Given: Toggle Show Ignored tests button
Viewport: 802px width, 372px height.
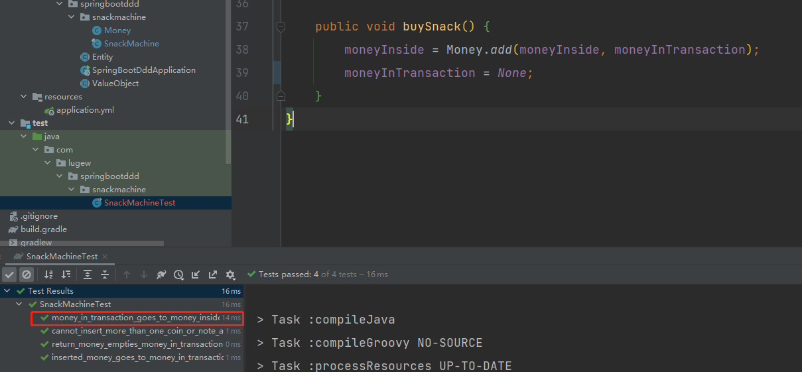Looking at the screenshot, I should [27, 275].
